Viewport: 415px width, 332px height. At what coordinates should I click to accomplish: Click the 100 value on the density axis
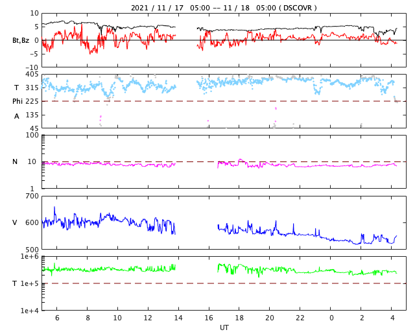(32, 135)
